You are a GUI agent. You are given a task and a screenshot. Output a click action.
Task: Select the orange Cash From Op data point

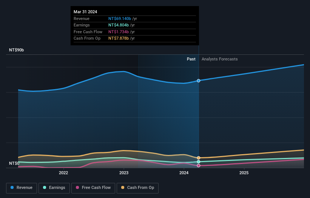199,158
